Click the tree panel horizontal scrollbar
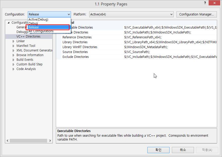 [28, 141]
